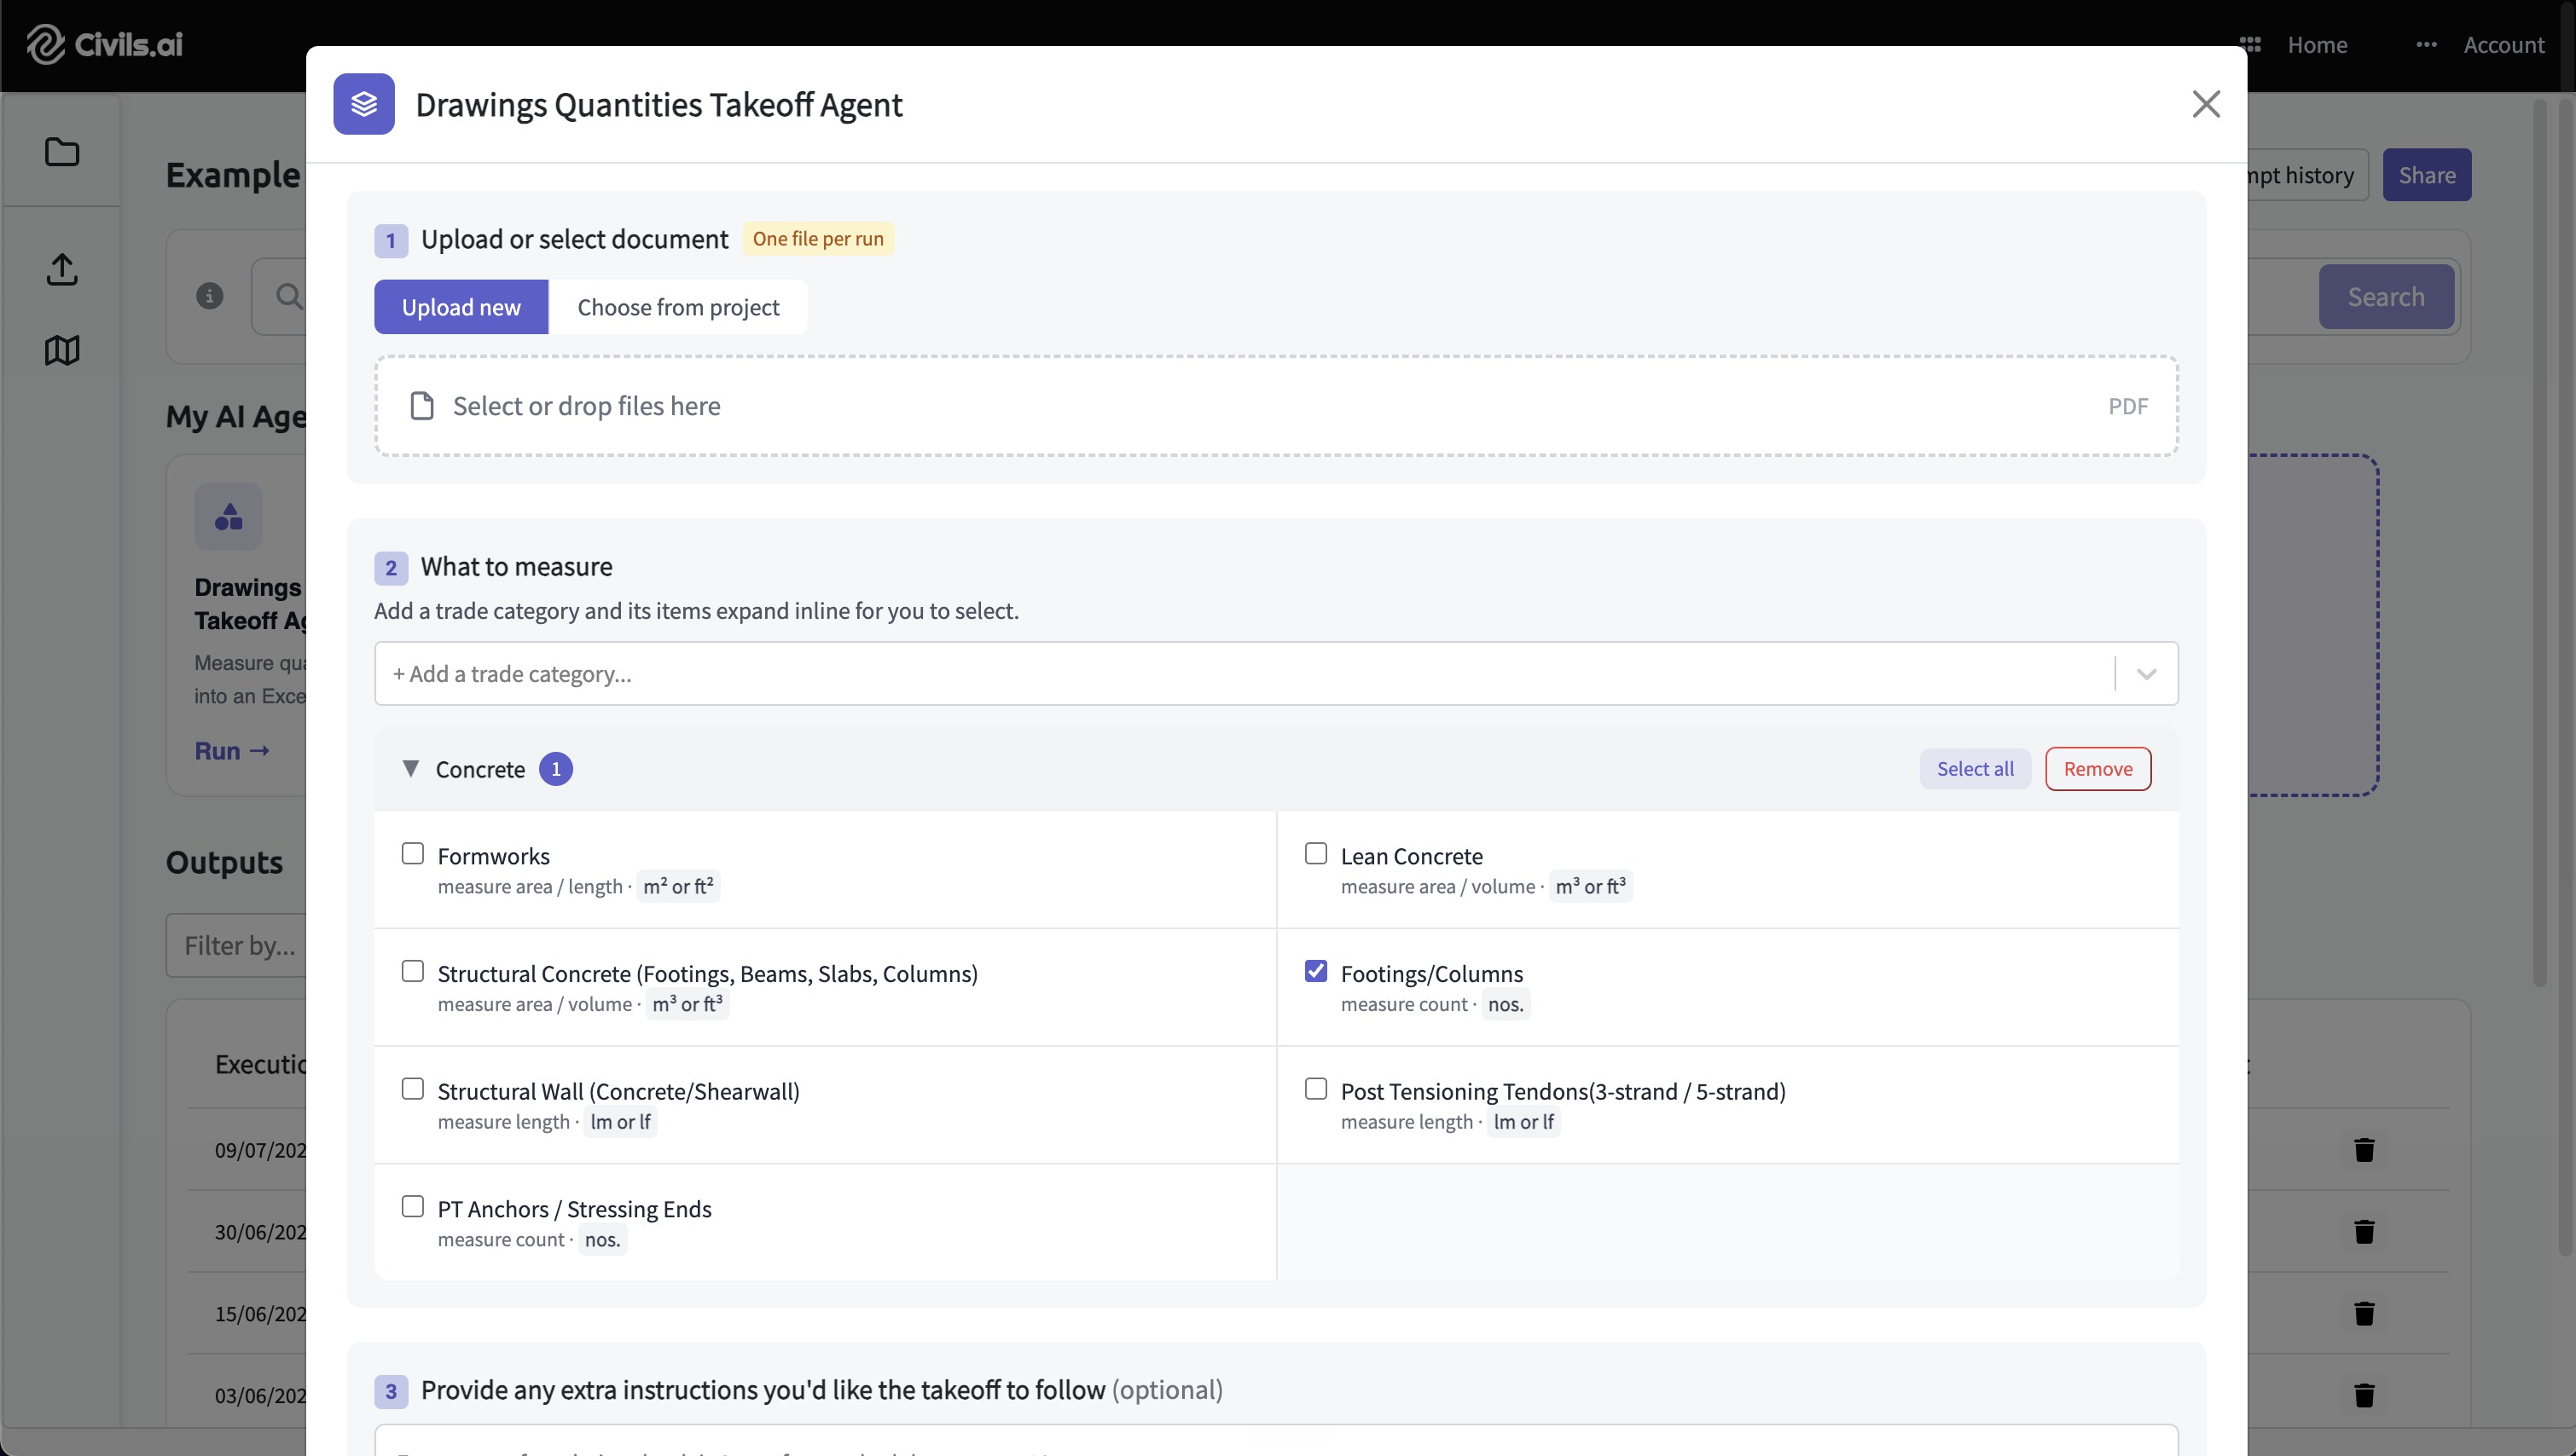Image resolution: width=2576 pixels, height=1456 pixels.
Task: Click the Share button
Action: coord(2426,175)
